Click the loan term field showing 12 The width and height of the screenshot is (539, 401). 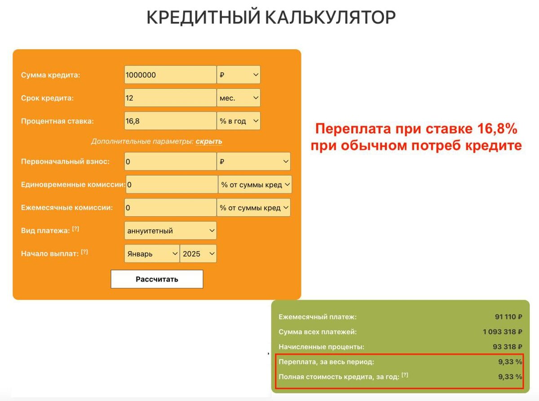click(170, 98)
